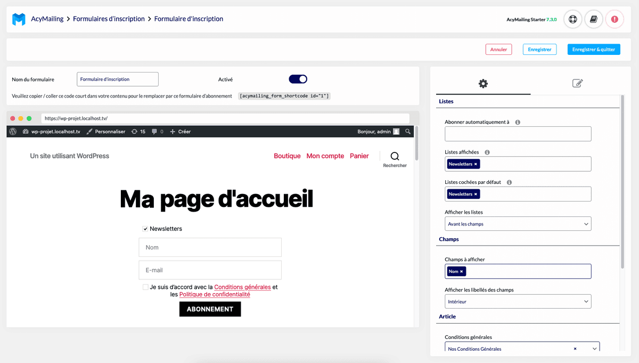Switch to the gear settings tab
Screen dimensions: 639x363
coord(483,83)
